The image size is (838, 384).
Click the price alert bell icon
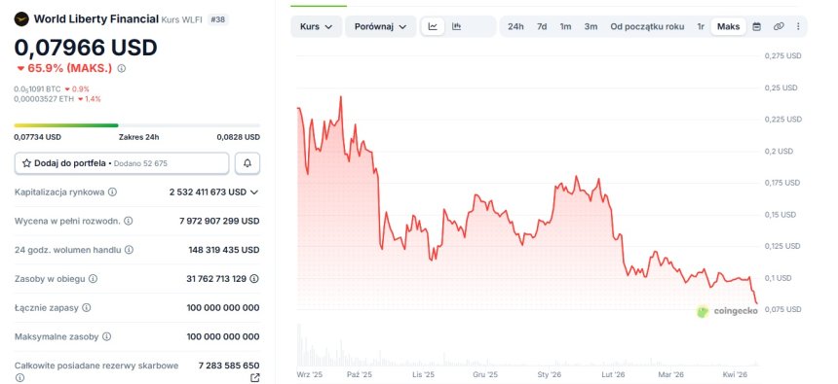tap(248, 163)
